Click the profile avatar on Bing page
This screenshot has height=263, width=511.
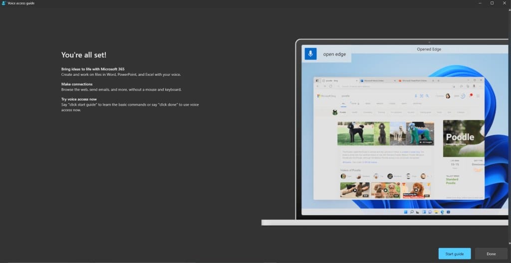(448, 96)
